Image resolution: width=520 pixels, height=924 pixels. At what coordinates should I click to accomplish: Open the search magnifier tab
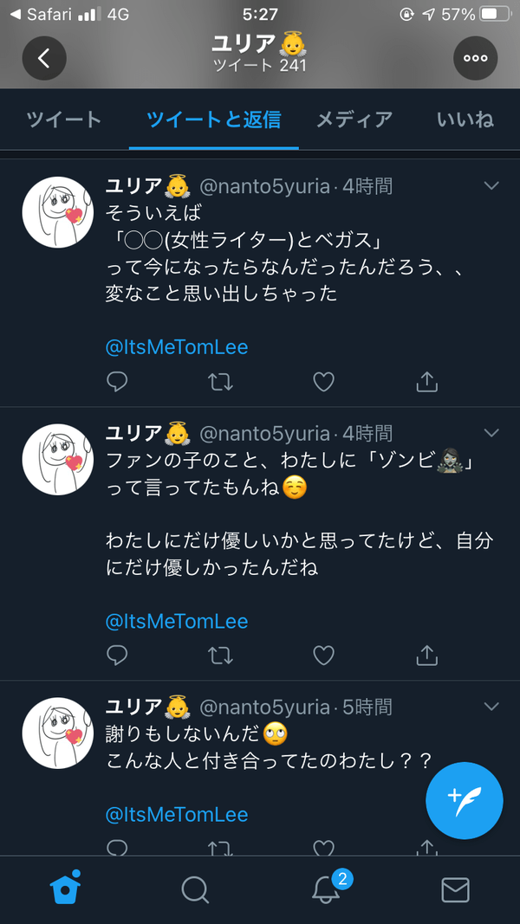pos(195,889)
